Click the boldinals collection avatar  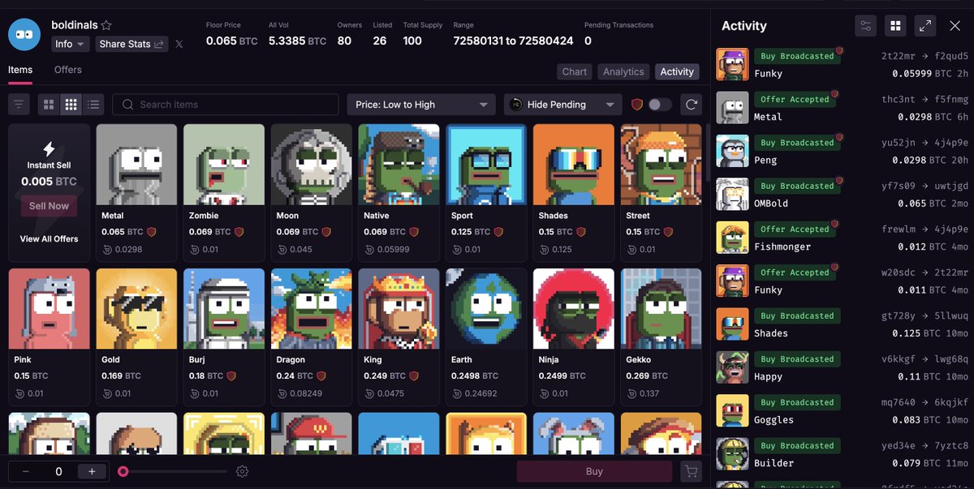coord(24,34)
